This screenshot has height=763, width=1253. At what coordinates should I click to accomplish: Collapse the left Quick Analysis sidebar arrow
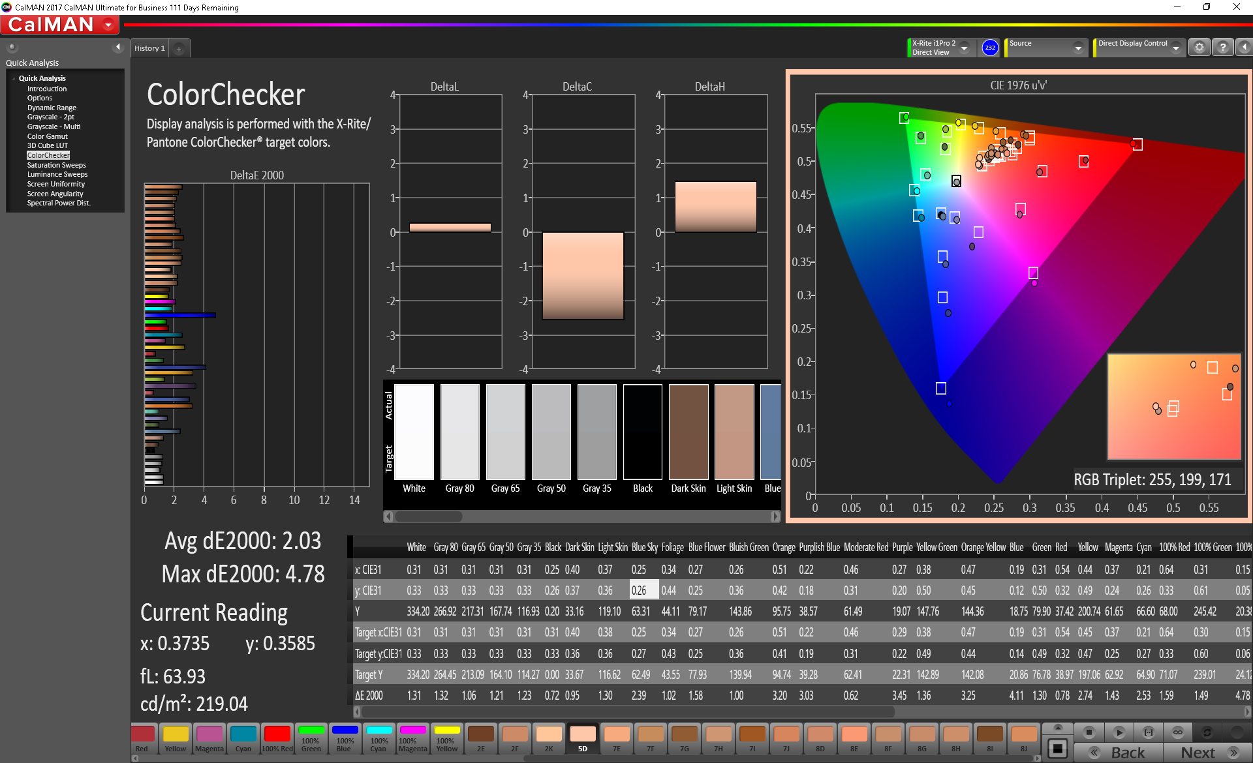click(118, 47)
